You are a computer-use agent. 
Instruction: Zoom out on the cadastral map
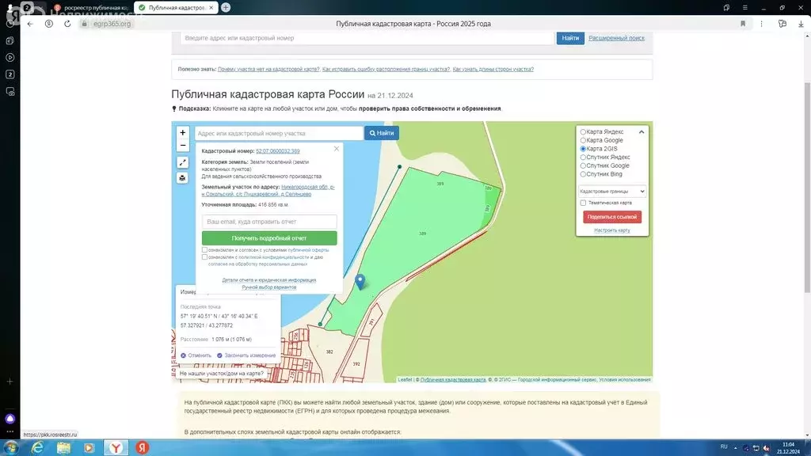(183, 146)
